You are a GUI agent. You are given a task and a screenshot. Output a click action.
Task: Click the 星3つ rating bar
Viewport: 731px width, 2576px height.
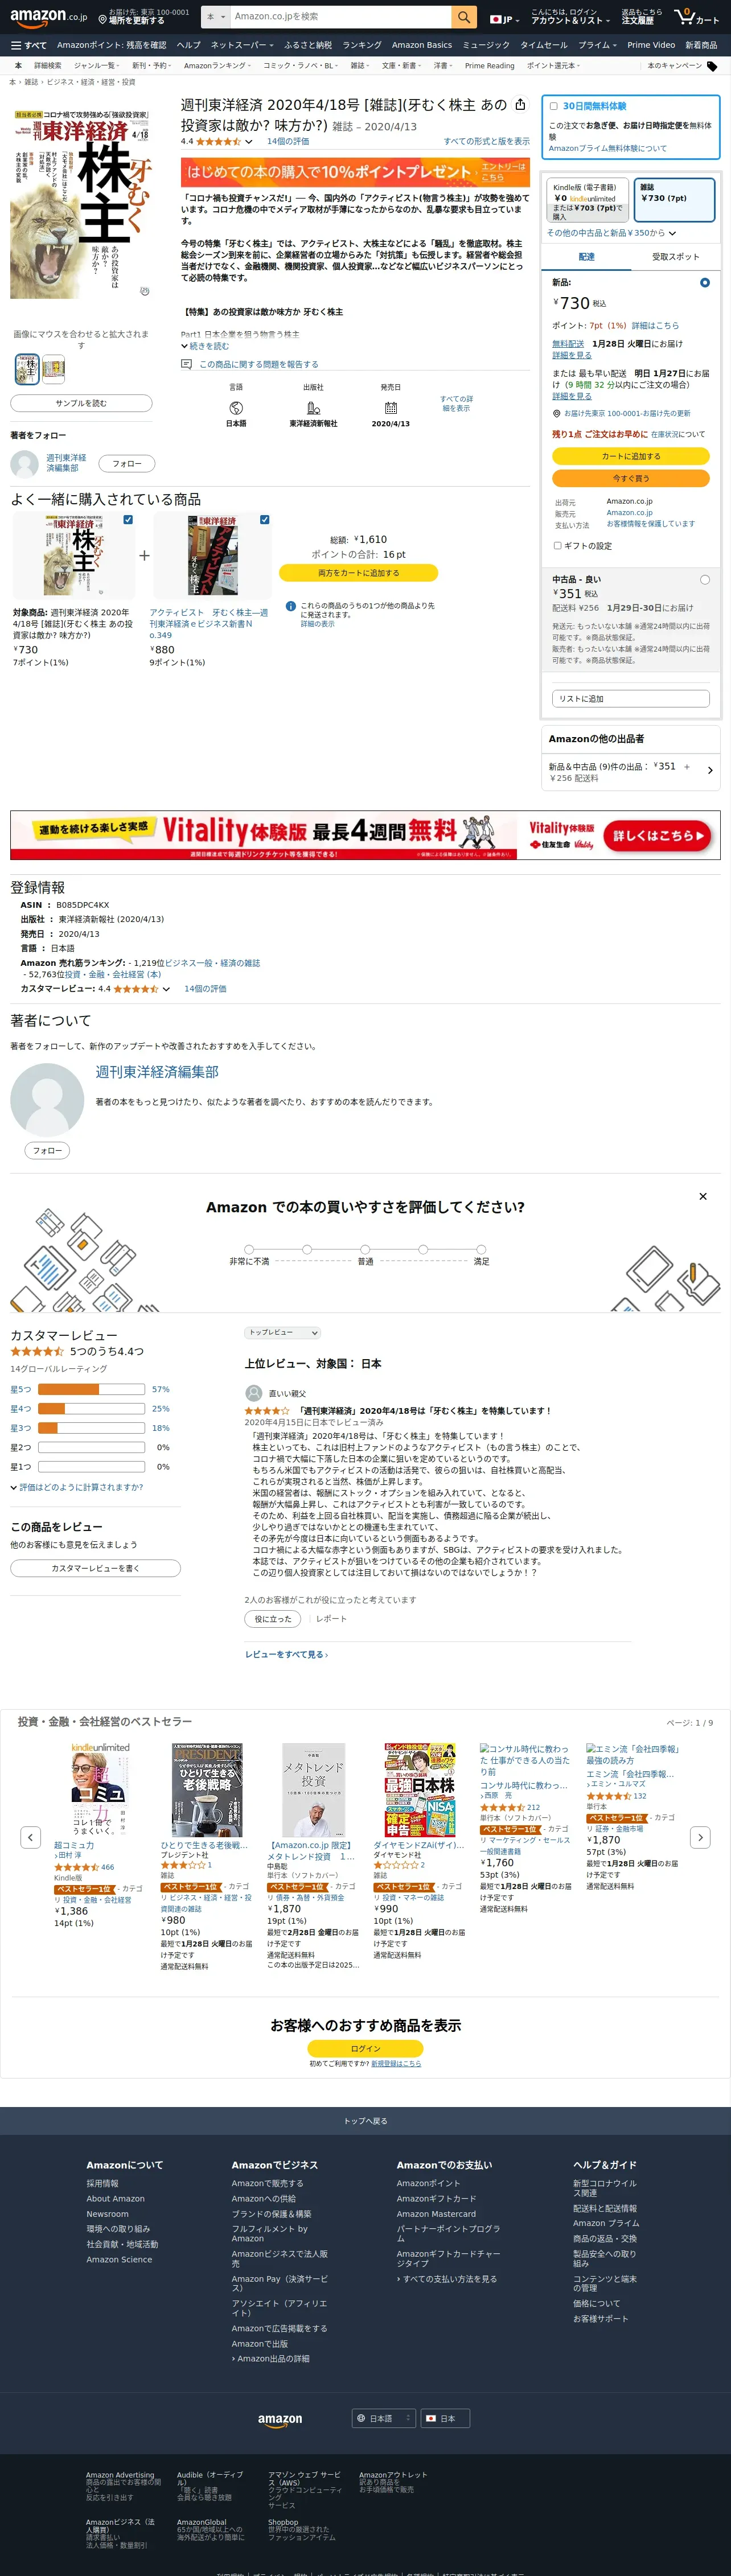pos(91,1428)
